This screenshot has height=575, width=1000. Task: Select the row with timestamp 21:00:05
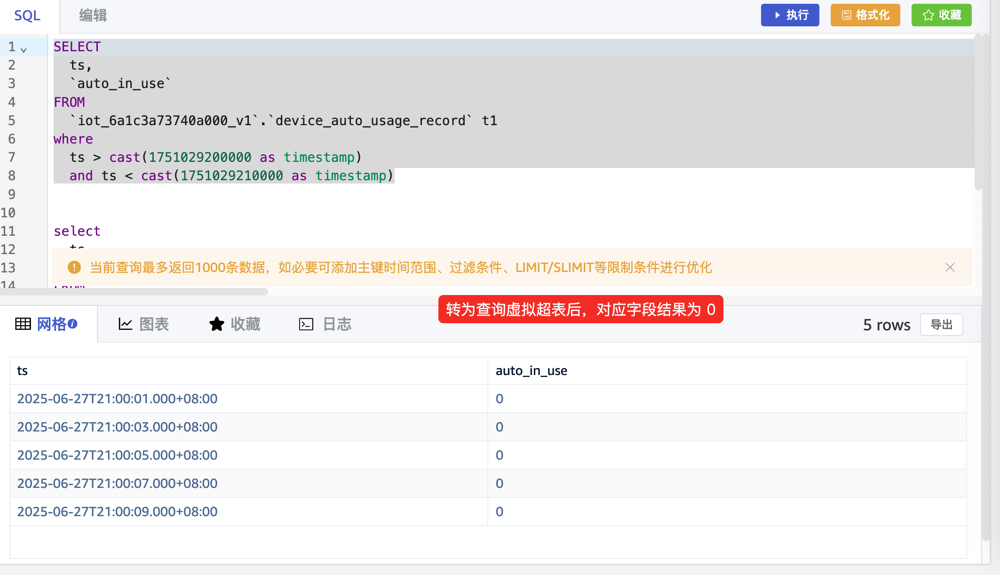[118, 455]
